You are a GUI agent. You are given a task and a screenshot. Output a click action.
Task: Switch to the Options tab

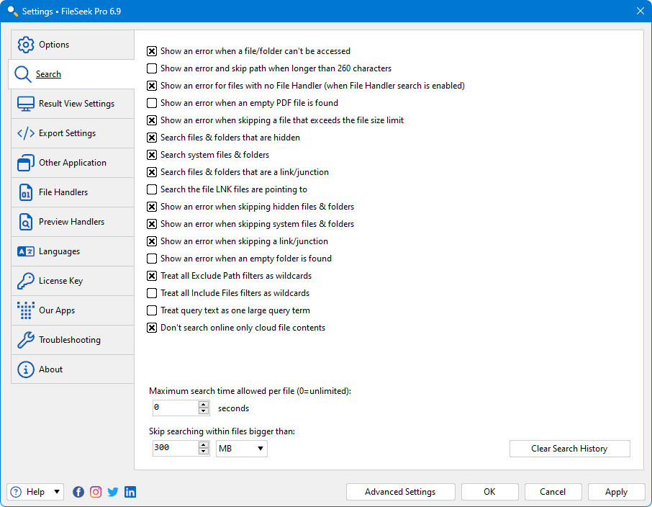click(x=73, y=45)
